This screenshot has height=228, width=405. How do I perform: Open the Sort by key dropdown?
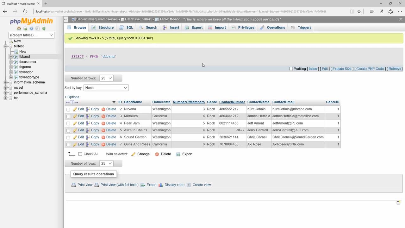tap(106, 88)
